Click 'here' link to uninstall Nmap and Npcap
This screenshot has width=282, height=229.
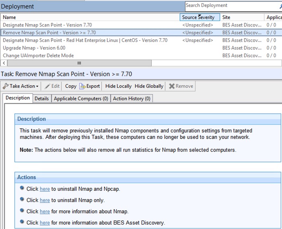(45, 189)
